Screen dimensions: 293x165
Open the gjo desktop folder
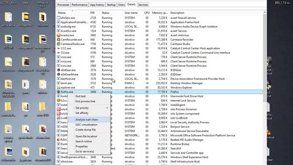point(26,110)
